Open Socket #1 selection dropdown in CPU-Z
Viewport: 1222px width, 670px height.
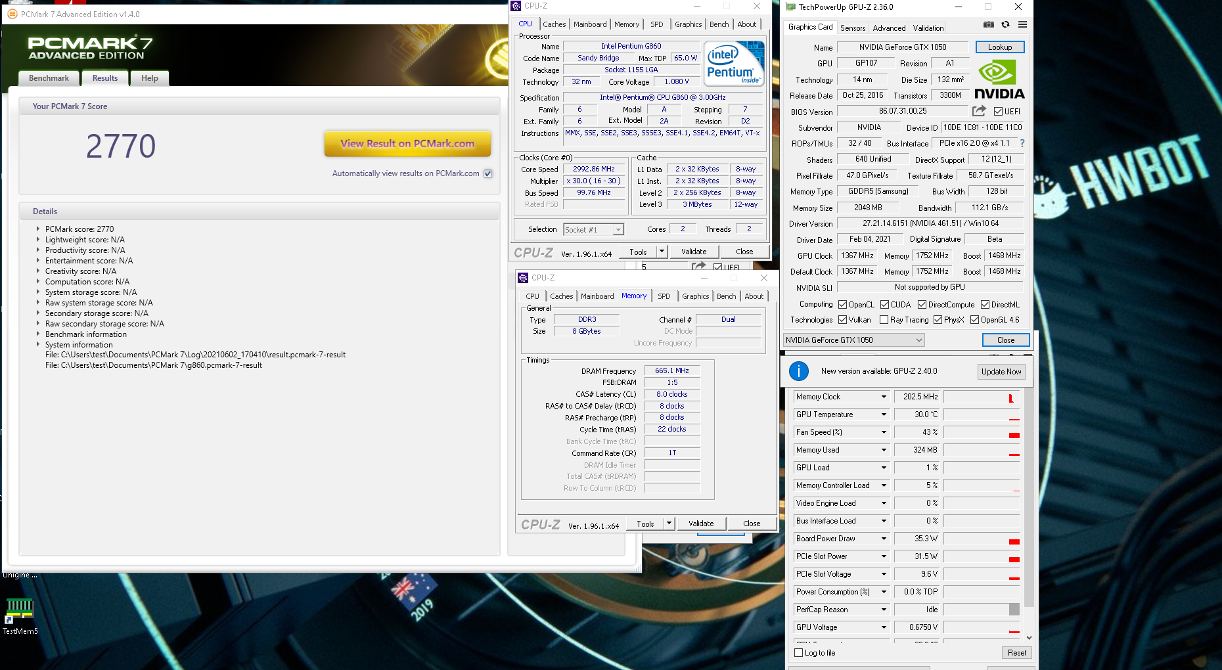point(593,230)
